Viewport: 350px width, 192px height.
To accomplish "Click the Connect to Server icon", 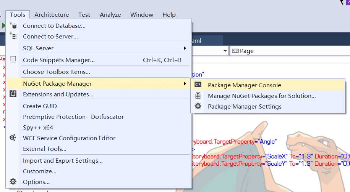I will click(x=13, y=36).
